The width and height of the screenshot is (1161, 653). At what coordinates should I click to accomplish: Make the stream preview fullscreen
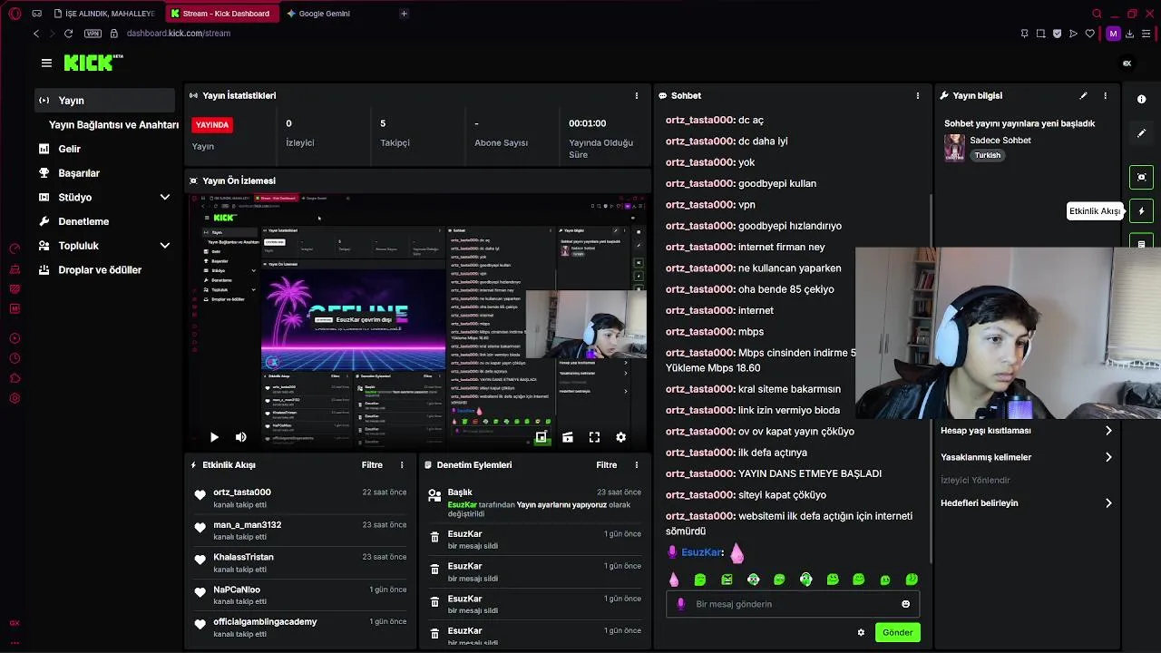[594, 437]
